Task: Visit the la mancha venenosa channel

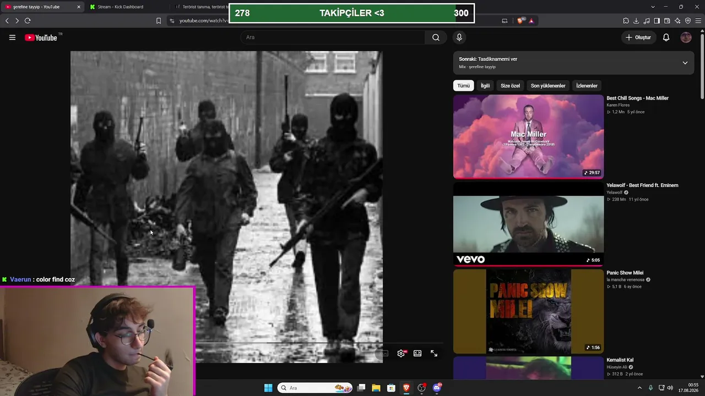Action: pyautogui.click(x=625, y=280)
